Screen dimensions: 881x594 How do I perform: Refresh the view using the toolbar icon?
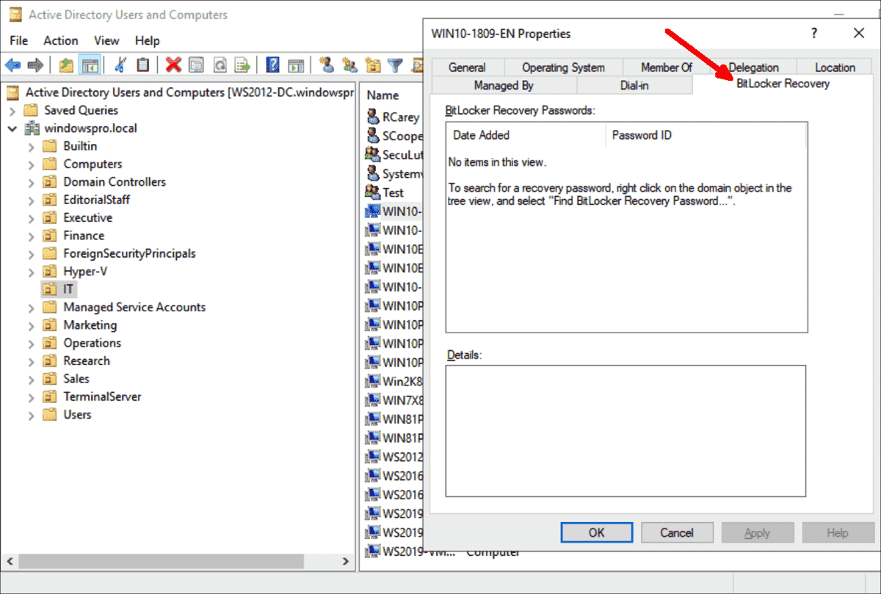point(220,65)
